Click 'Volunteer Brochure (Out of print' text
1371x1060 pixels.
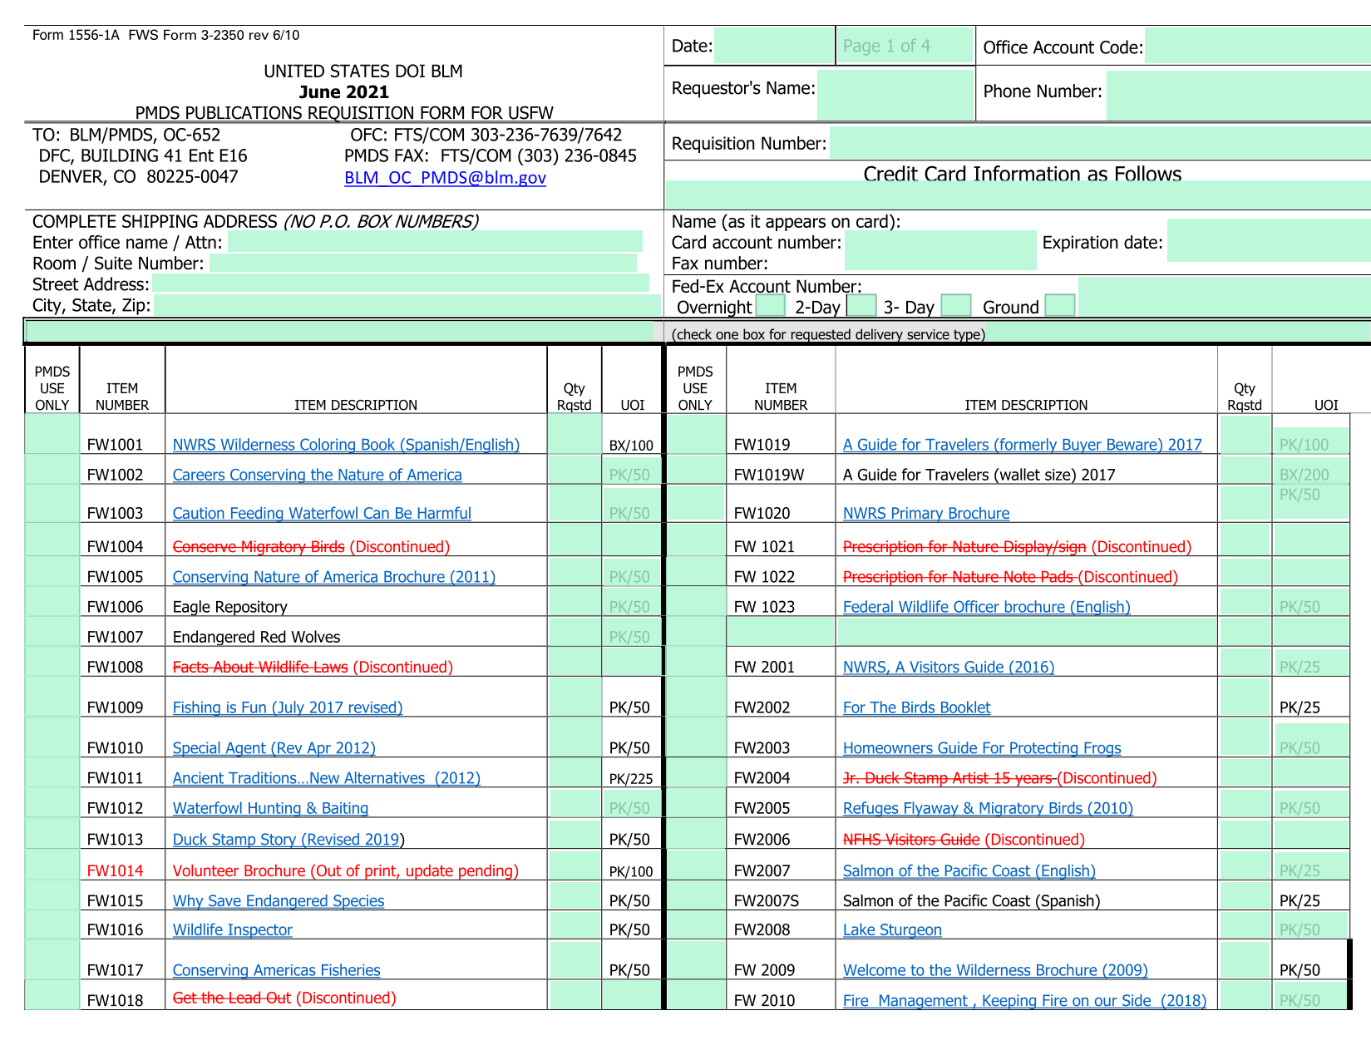click(346, 871)
